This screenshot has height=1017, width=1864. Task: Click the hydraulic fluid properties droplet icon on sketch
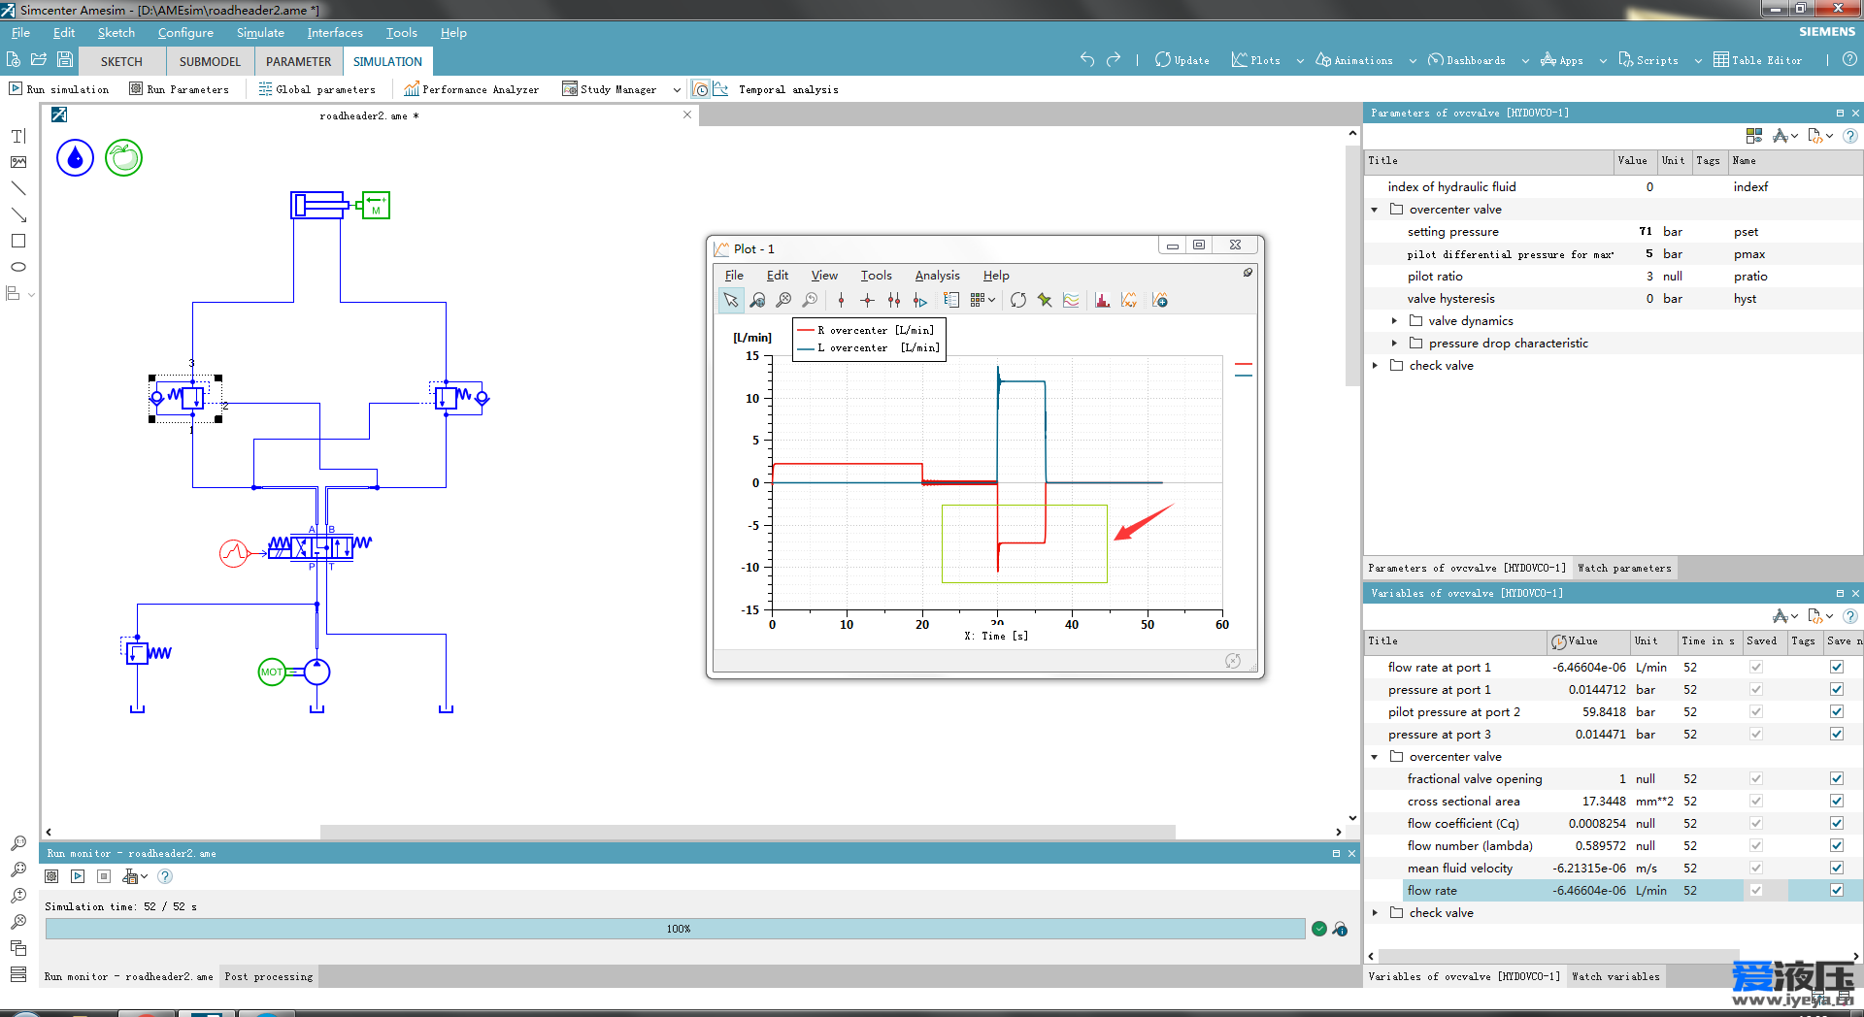tap(75, 157)
